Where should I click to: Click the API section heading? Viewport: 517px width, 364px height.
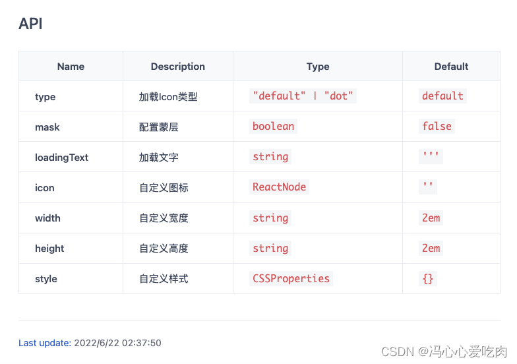31,24
